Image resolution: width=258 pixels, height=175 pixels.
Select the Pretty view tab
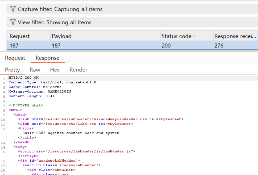tap(12, 70)
